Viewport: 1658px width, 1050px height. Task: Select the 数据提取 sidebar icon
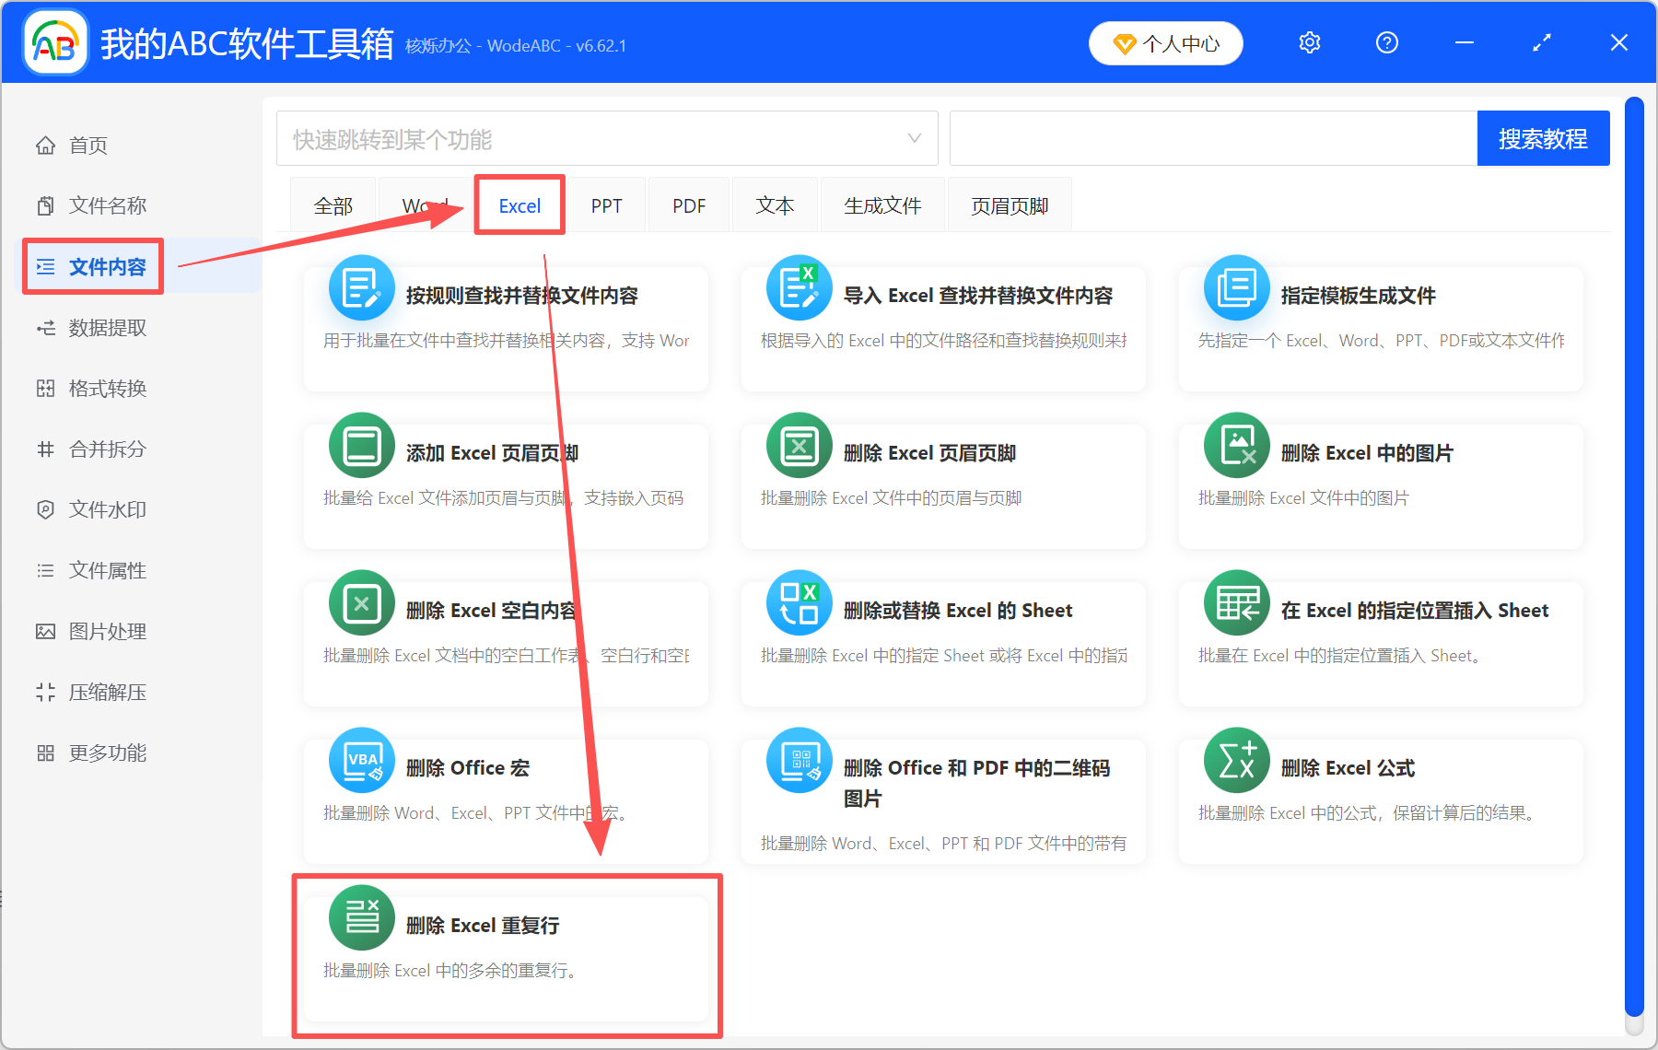(46, 327)
